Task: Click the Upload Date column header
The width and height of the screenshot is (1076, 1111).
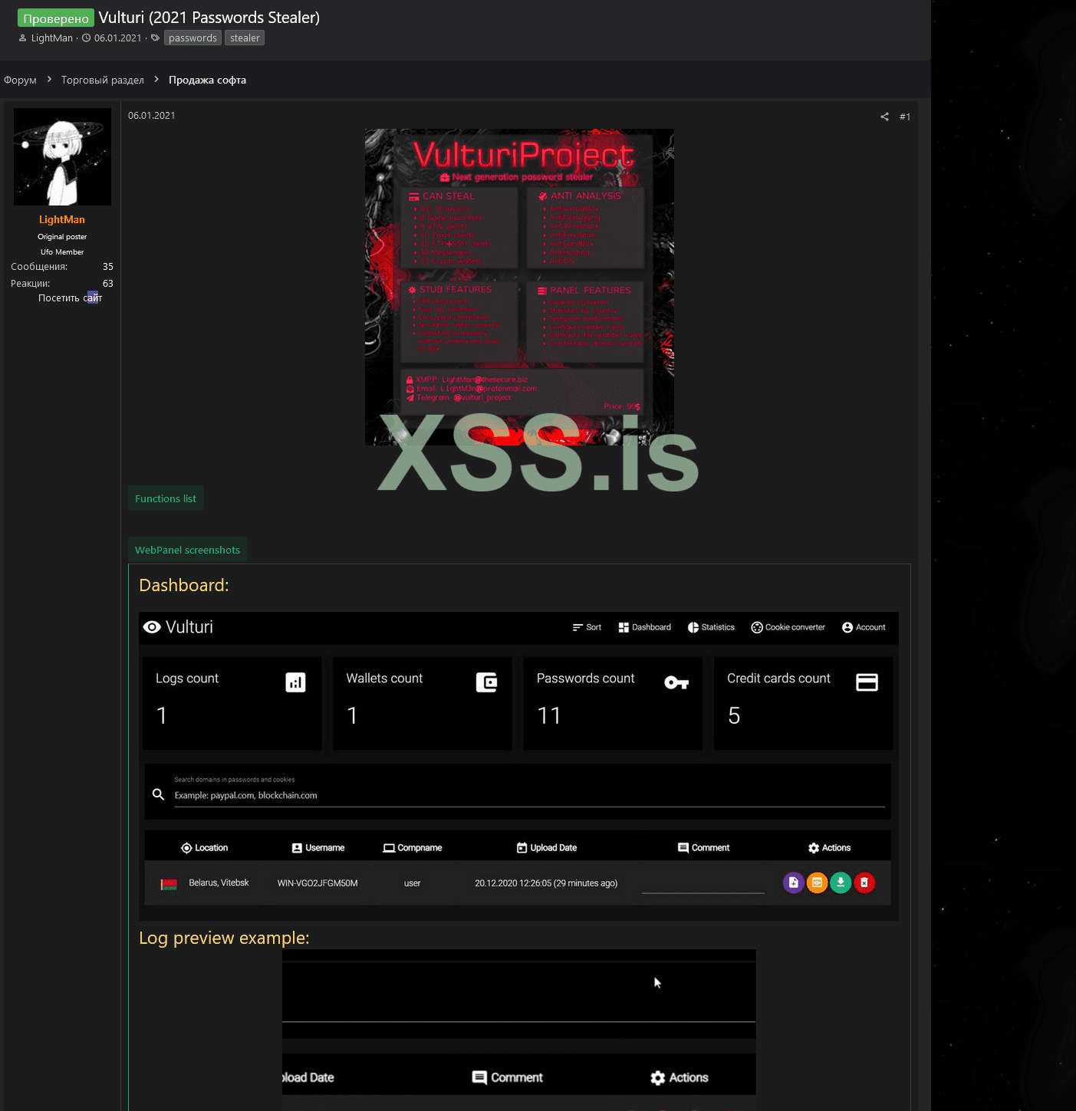Action: pyautogui.click(x=547, y=848)
